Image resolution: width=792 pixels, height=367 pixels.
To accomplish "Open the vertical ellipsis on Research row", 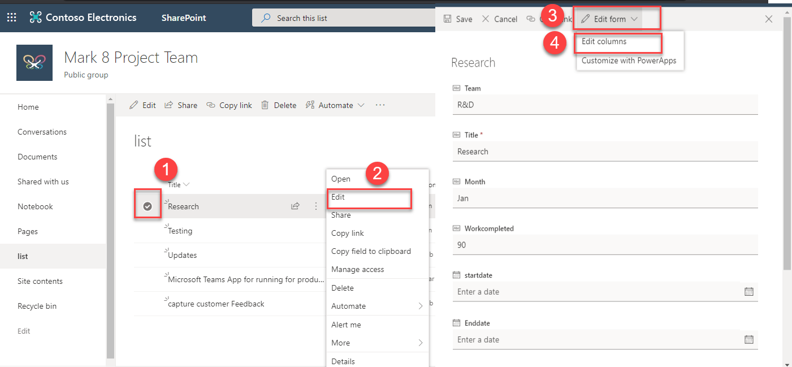I will pos(316,206).
